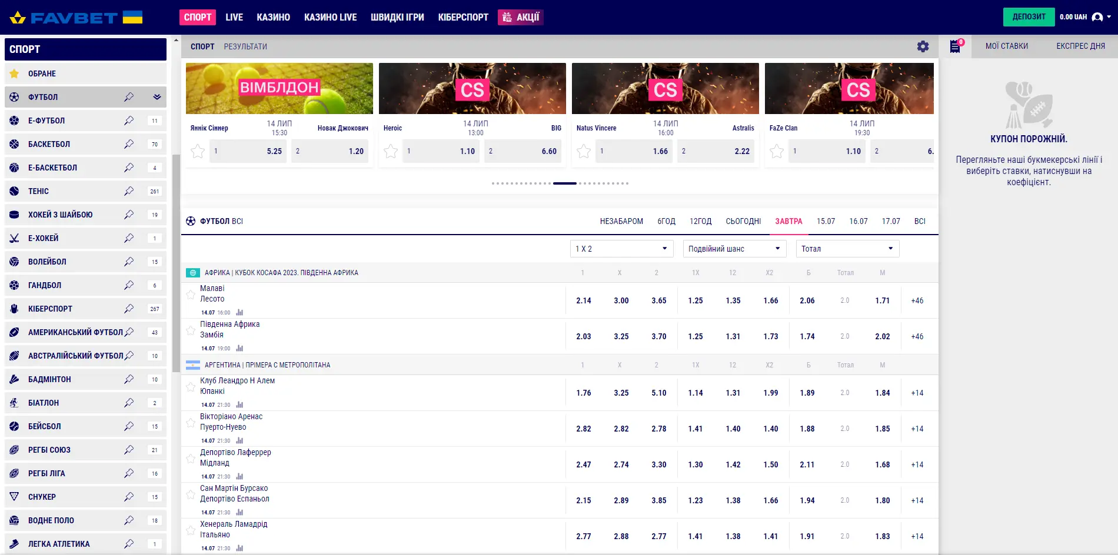Screen dimensions: 1118x555
Task: Click the user account profile icon
Action: 1097,17
